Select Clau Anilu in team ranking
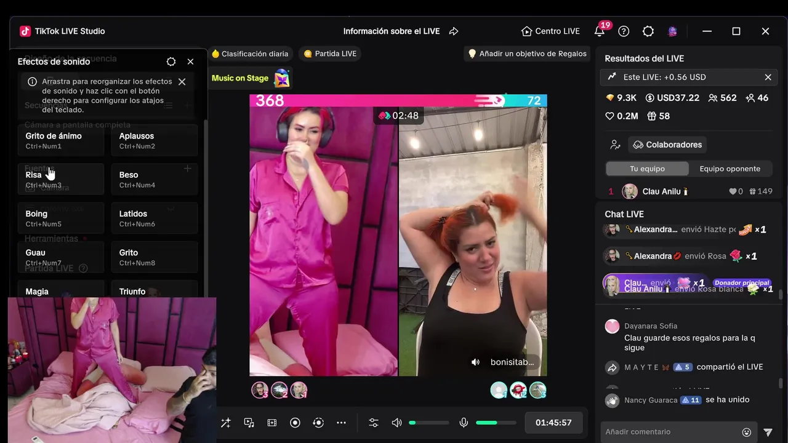Screen dimensions: 788x443 tap(689, 191)
